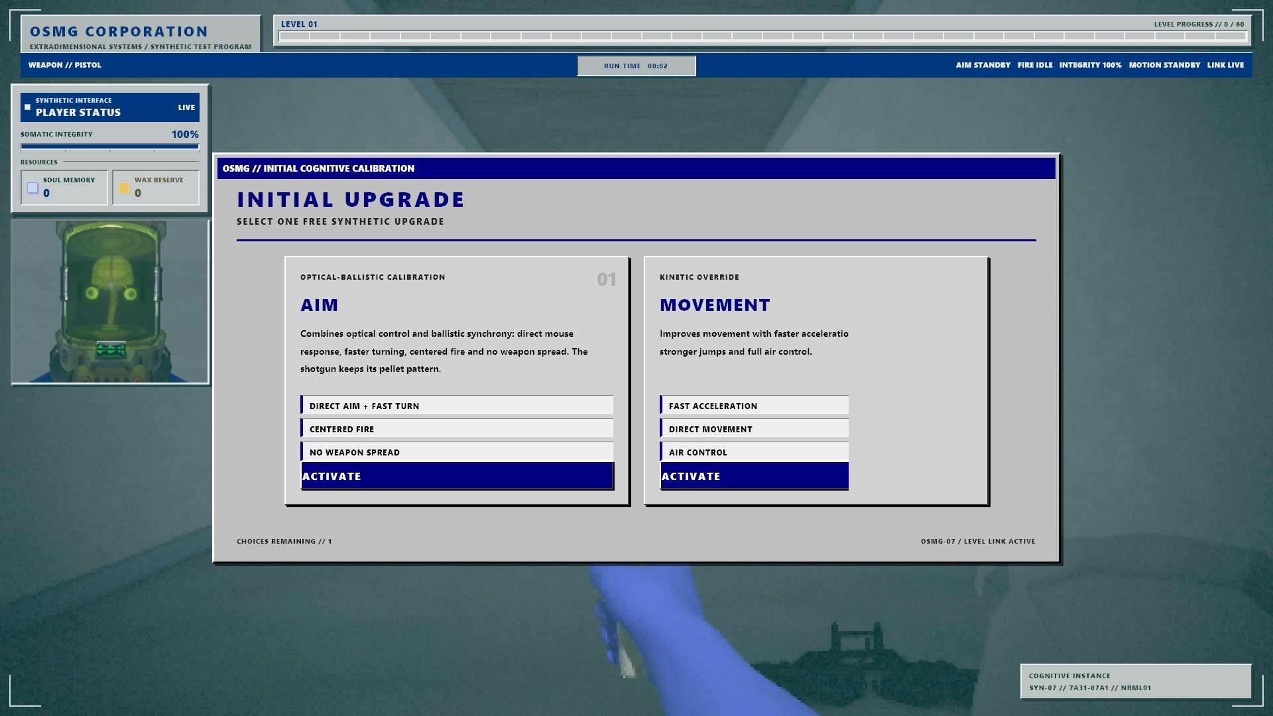Click the OPTICAL-BALLISTIC CALIBRATION label
Image resolution: width=1273 pixels, height=716 pixels.
click(x=373, y=277)
